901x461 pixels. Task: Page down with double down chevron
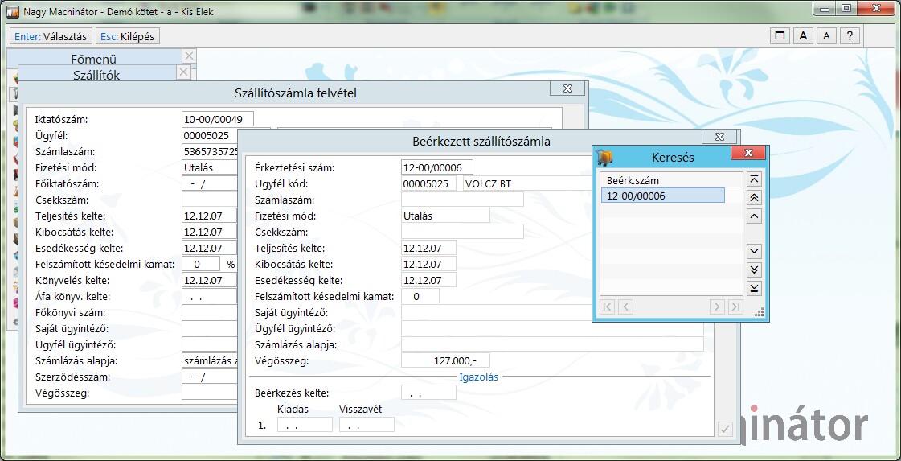(x=754, y=270)
